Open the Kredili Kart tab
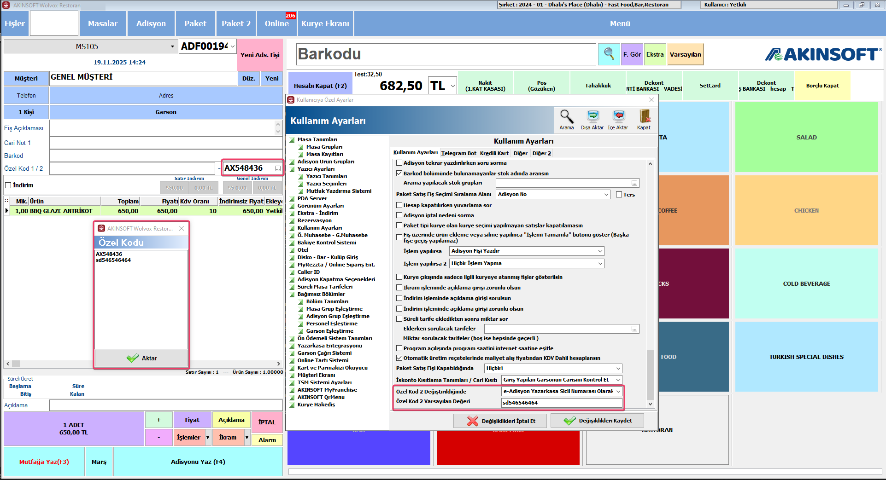This screenshot has width=886, height=480. tap(494, 153)
